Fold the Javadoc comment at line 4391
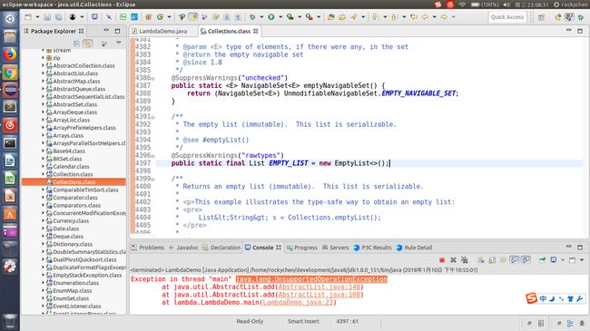This screenshot has width=590, height=331. coord(152,117)
